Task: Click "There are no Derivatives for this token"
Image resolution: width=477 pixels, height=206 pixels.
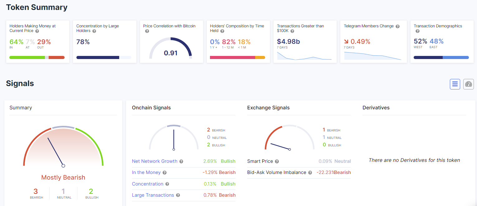Action: point(414,160)
